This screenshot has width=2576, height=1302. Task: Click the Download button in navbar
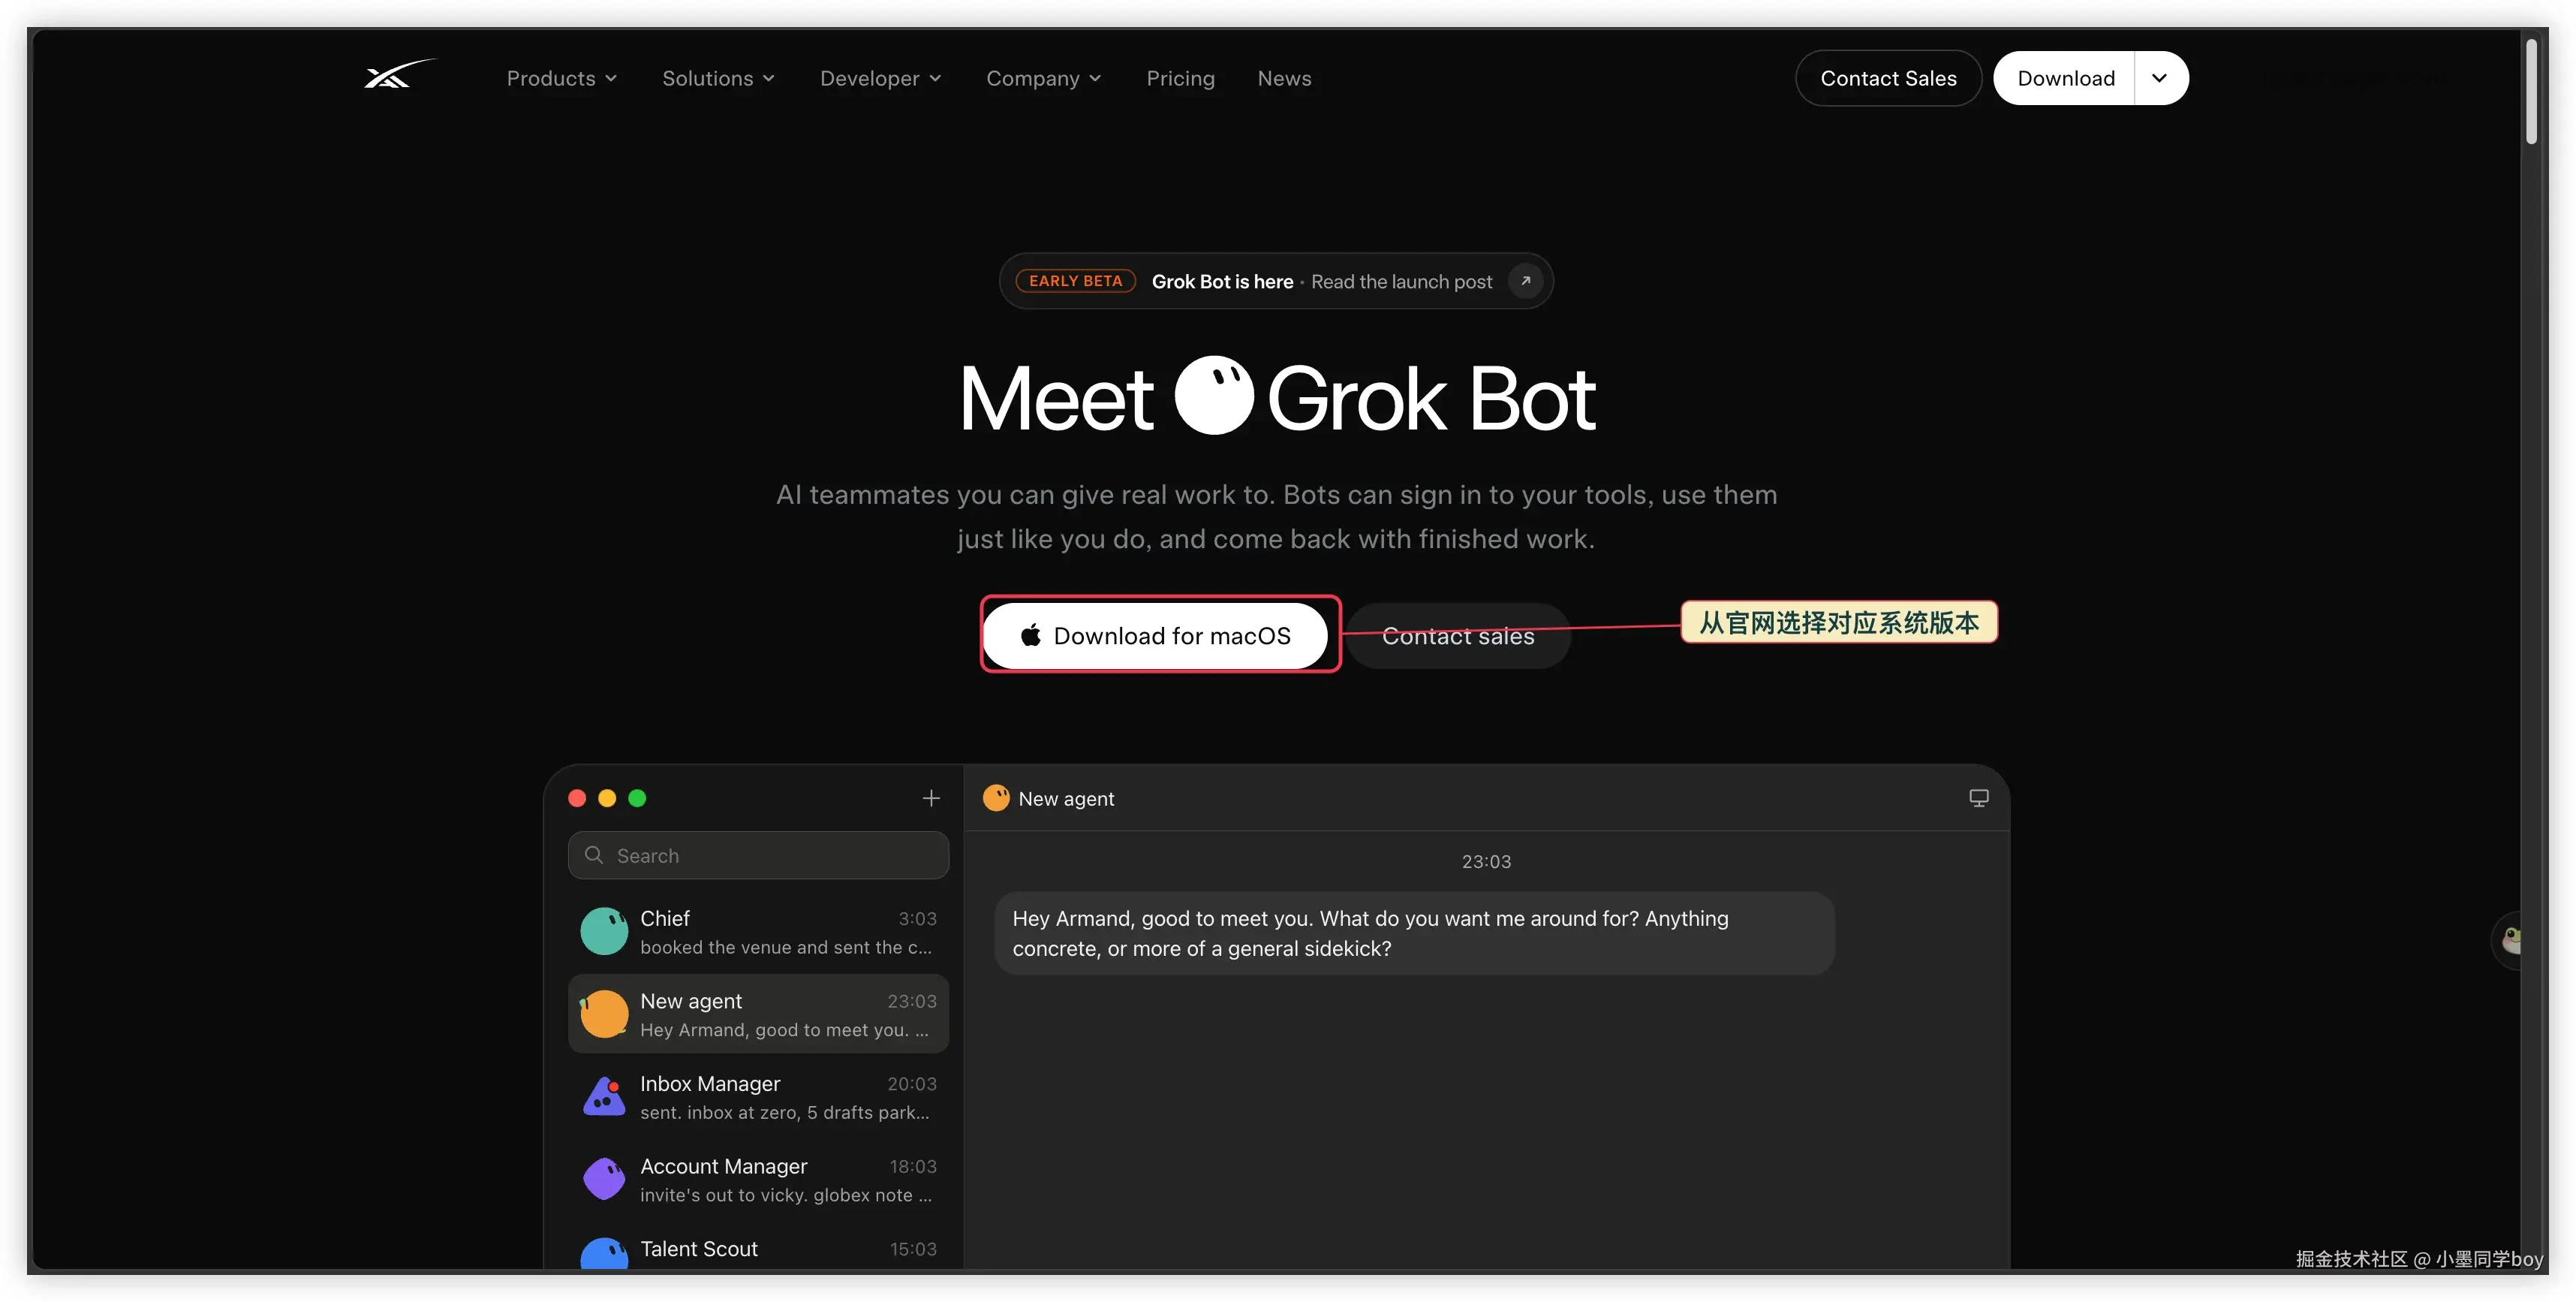[2065, 78]
